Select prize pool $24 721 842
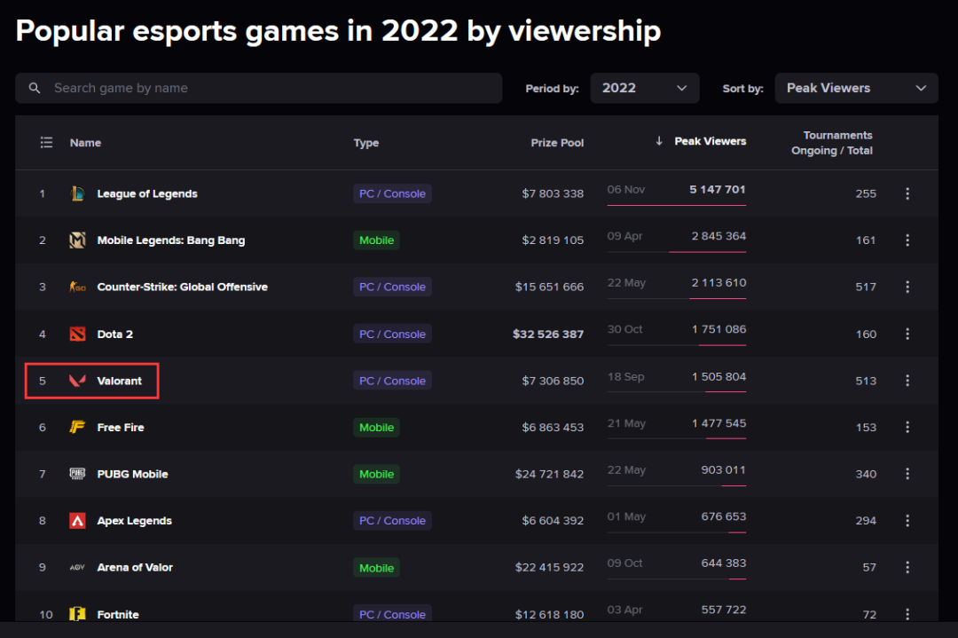Viewport: 958px width, 638px height. (549, 474)
